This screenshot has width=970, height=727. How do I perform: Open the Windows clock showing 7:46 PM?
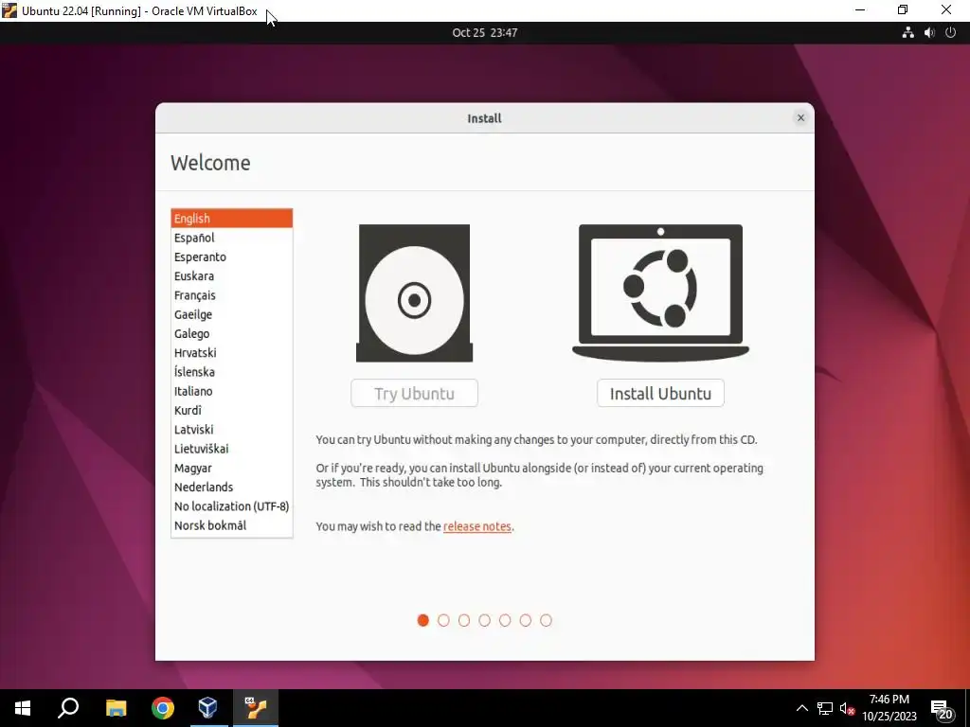click(x=889, y=708)
